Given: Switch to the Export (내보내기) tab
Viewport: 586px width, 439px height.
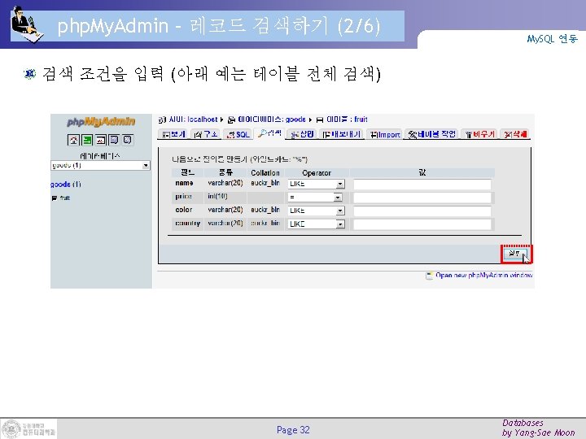Looking at the screenshot, I should (x=342, y=134).
